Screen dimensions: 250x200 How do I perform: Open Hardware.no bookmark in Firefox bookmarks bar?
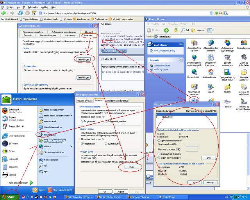(81, 19)
